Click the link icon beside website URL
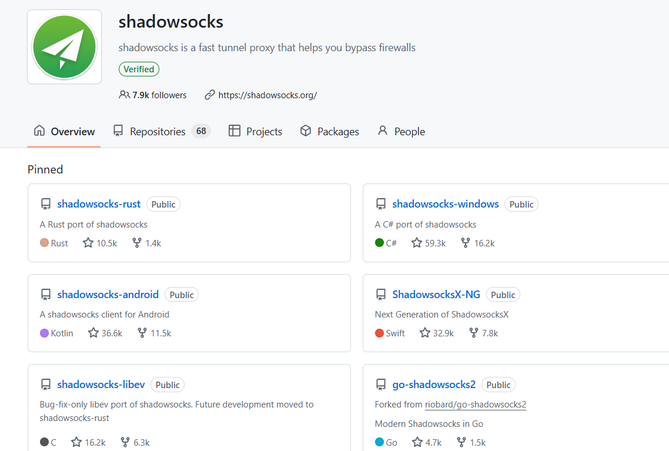The image size is (669, 451). point(209,95)
